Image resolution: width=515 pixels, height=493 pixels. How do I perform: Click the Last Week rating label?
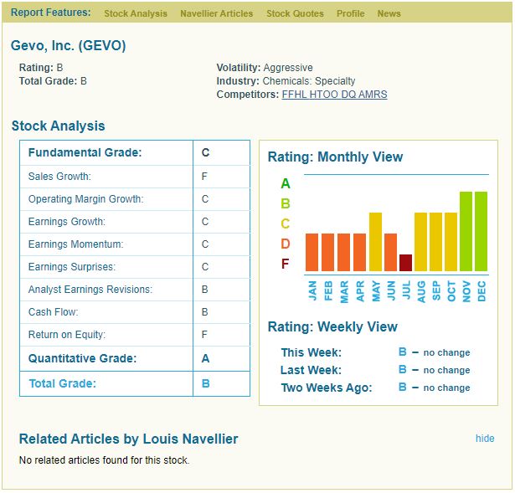311,370
